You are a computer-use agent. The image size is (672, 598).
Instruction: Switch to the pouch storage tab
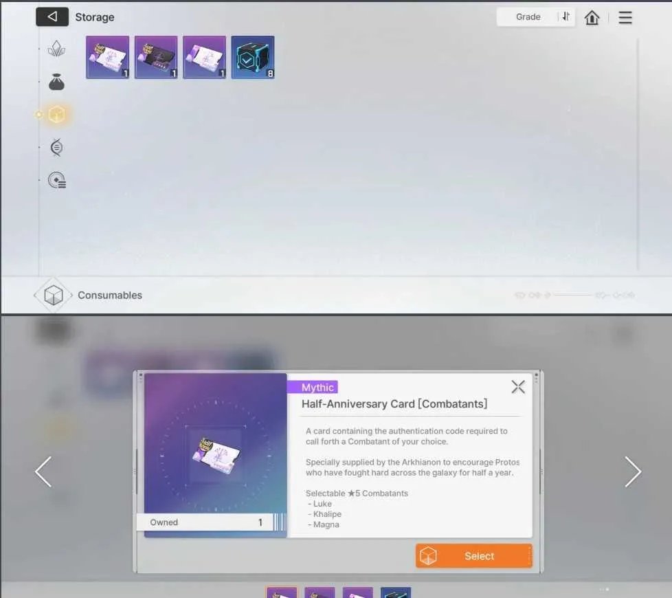[x=56, y=81]
